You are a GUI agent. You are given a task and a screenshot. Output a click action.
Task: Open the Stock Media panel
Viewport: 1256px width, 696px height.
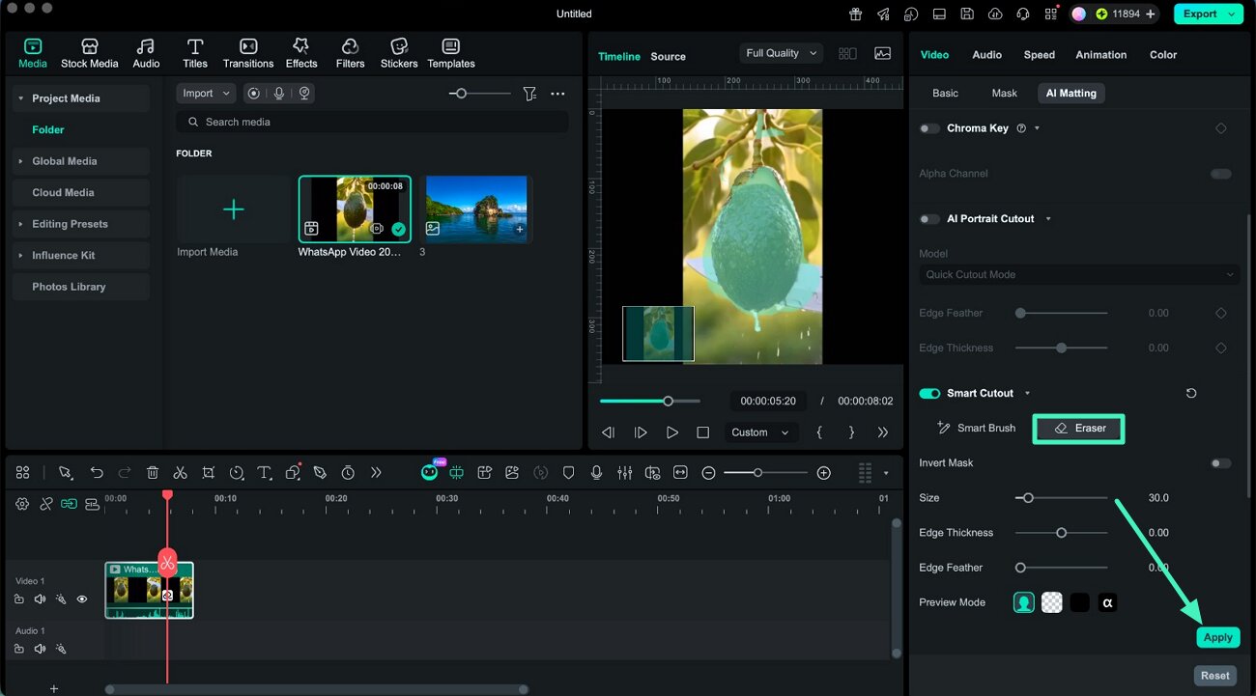tap(89, 53)
